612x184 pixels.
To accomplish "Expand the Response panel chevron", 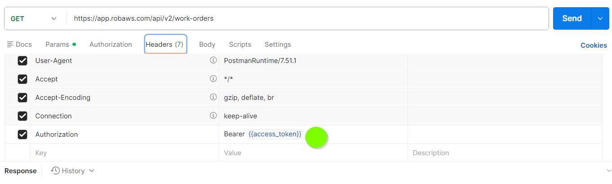I will point(609,171).
